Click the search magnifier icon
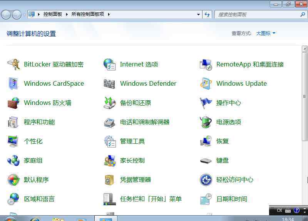Image resolution: width=308 pixels, height=221 pixels. click(303, 14)
